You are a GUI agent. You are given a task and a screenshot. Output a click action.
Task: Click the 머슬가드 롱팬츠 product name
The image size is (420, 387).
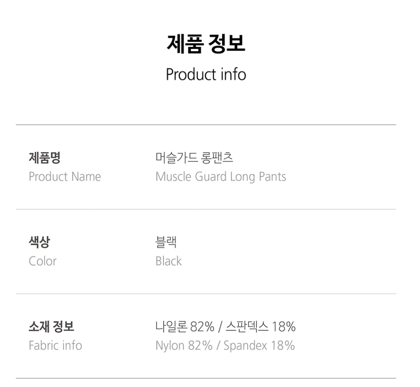point(194,158)
